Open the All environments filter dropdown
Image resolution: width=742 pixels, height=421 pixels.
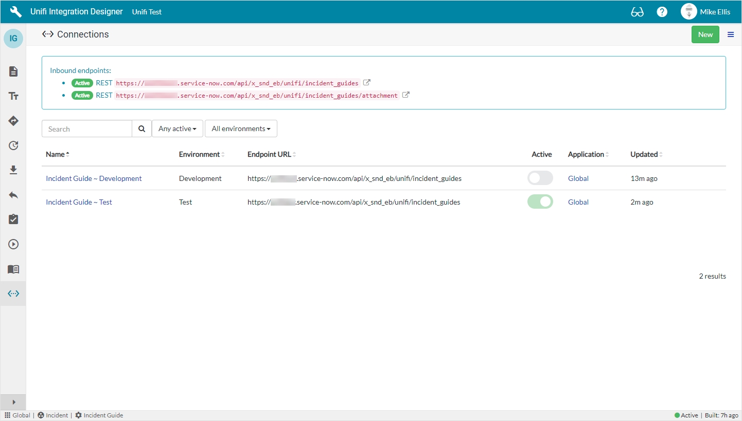point(241,129)
